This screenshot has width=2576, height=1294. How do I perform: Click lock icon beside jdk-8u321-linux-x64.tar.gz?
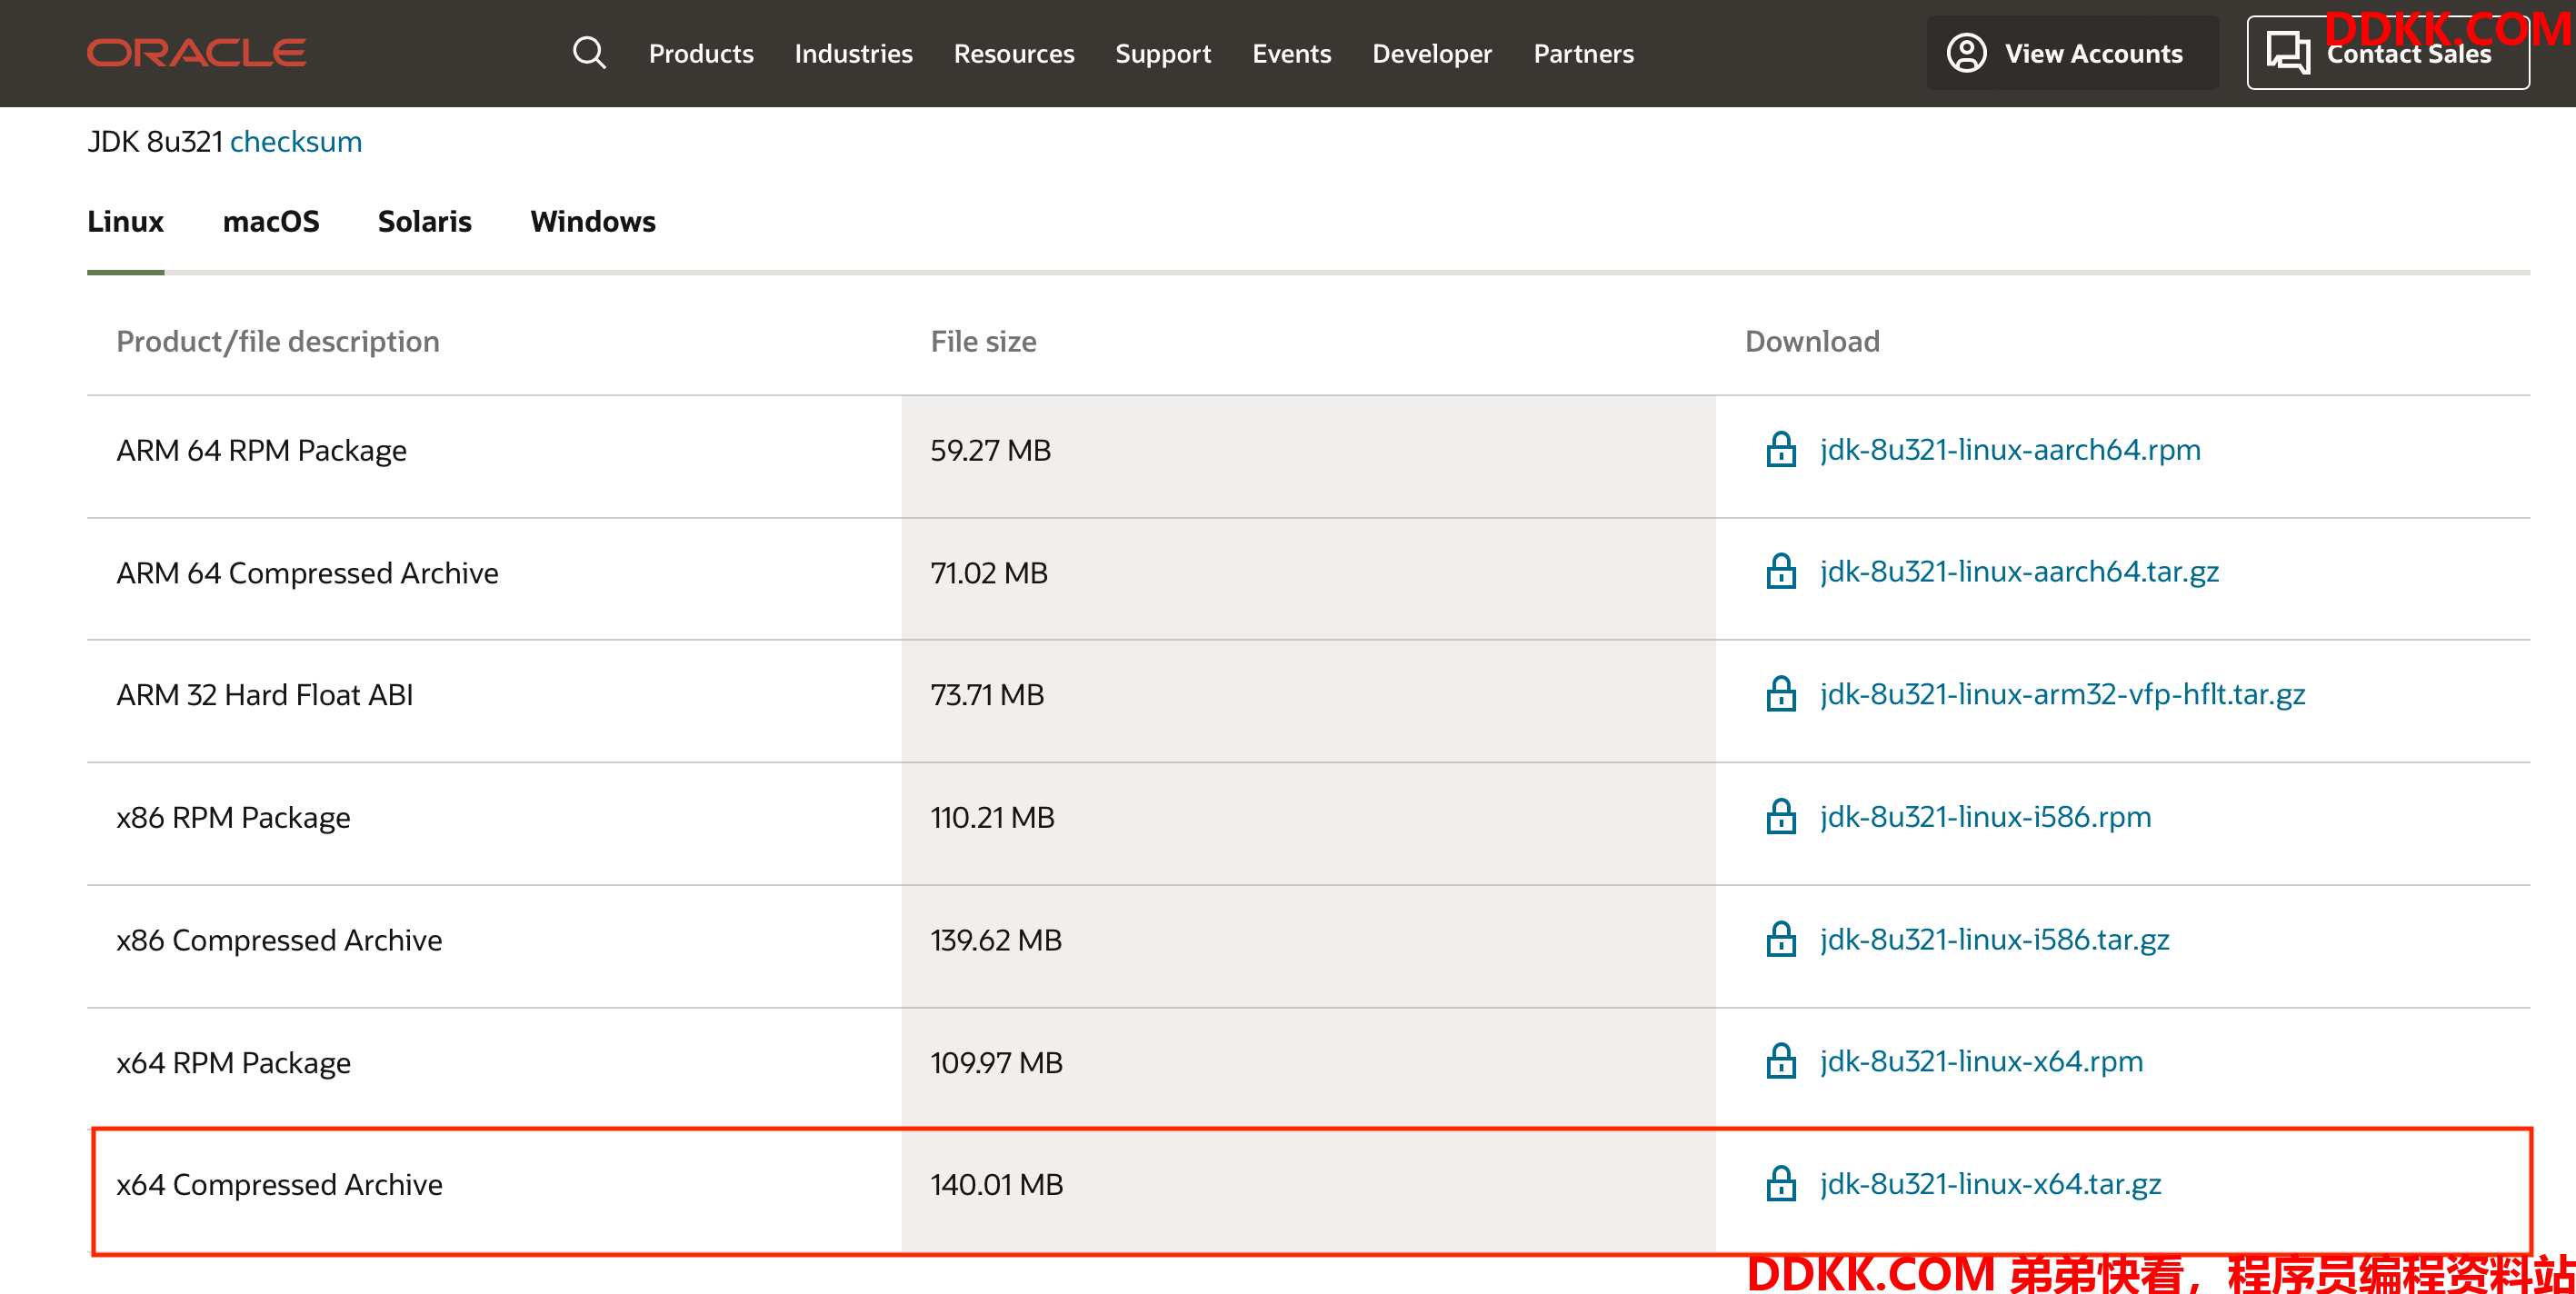pyautogui.click(x=1781, y=1183)
